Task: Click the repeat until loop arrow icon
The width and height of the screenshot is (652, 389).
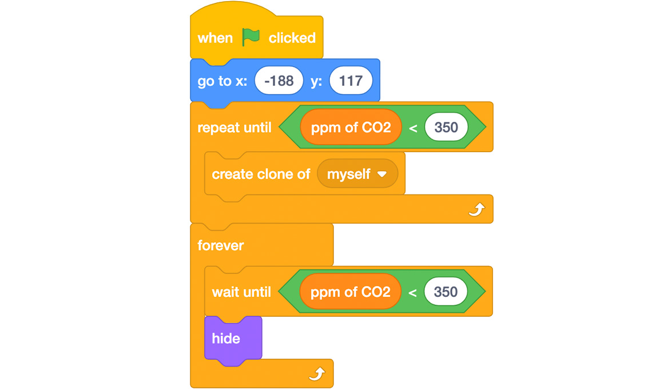Action: (x=476, y=209)
